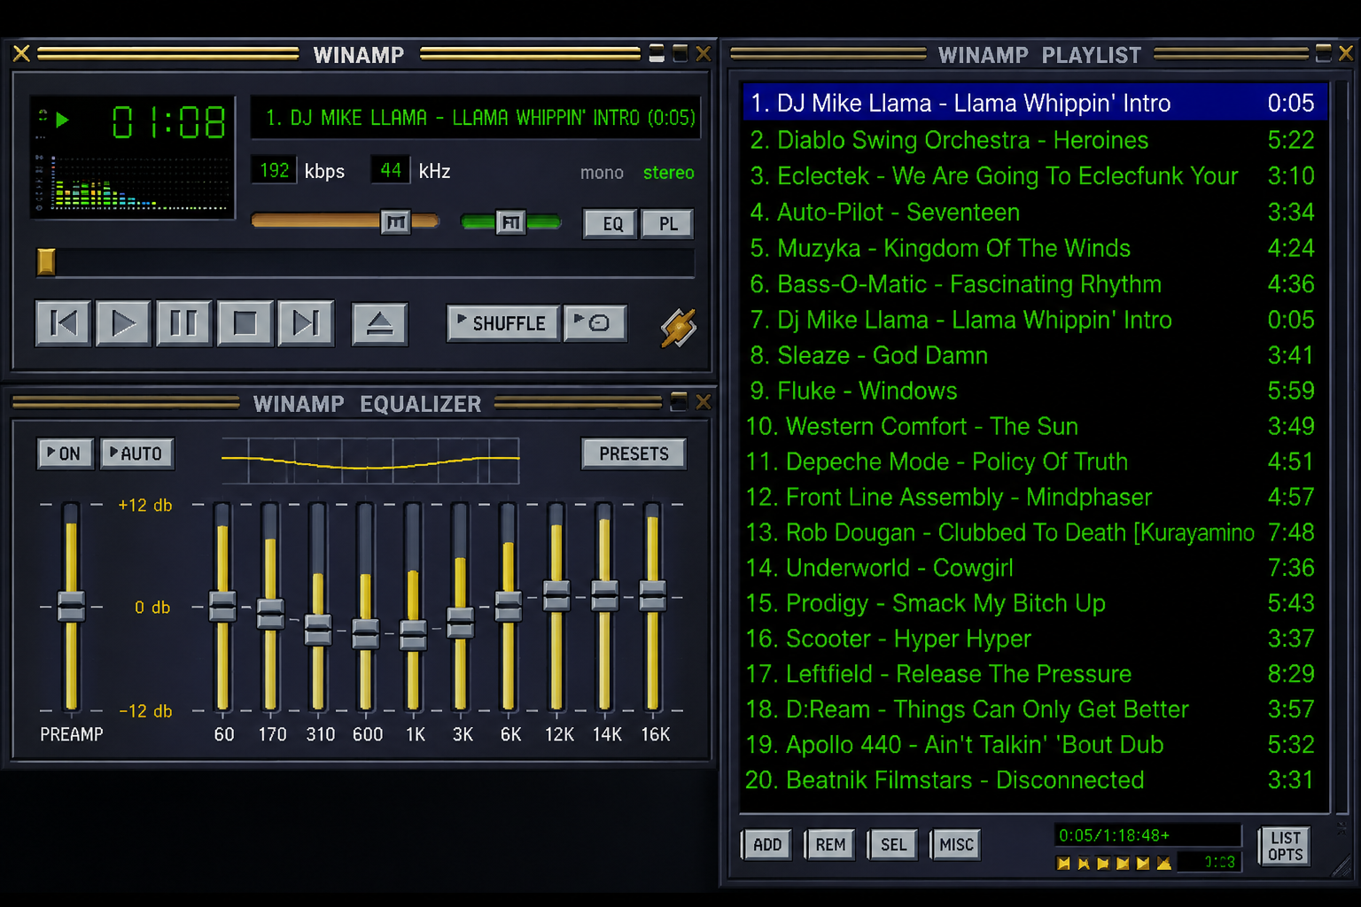Viewport: 1361px width, 907px height.
Task: Select Scooter - Hyper Hyper track
Action: pos(1034,639)
